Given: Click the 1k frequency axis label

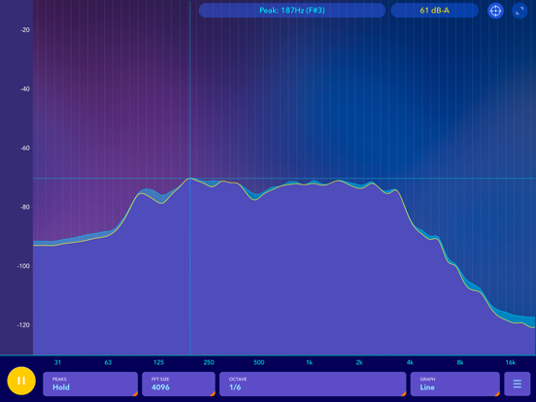Looking at the screenshot, I should (x=309, y=363).
